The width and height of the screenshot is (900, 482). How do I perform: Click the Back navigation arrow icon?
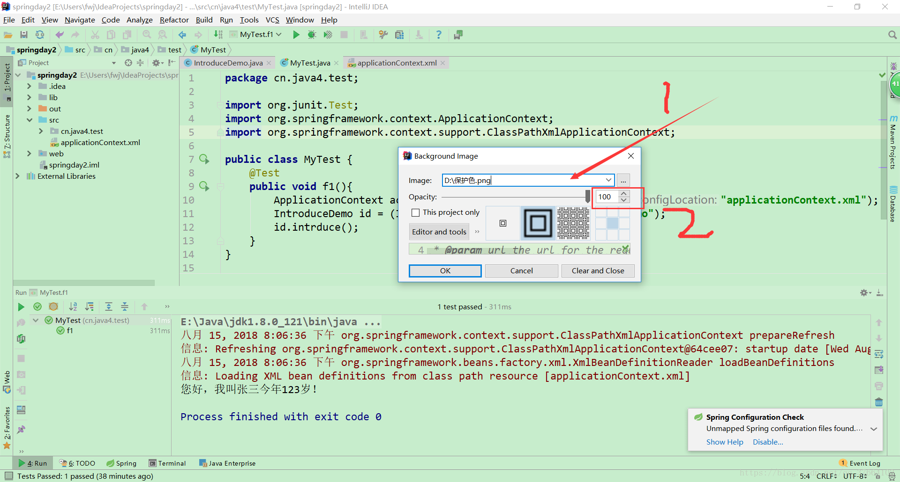182,35
